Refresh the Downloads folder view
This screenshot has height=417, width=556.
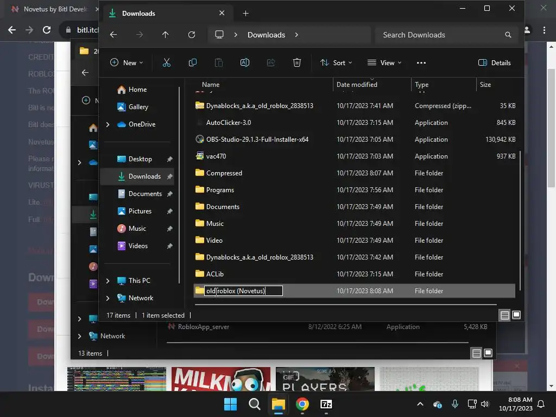(192, 35)
